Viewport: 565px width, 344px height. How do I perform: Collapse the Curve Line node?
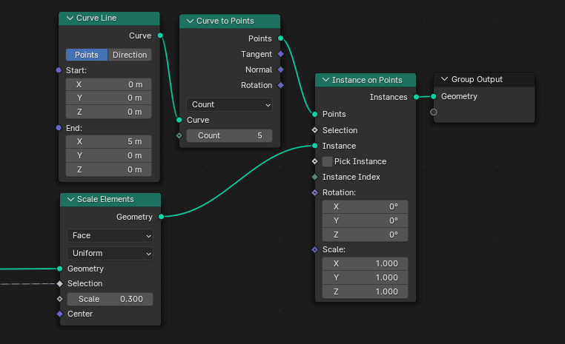click(x=70, y=18)
